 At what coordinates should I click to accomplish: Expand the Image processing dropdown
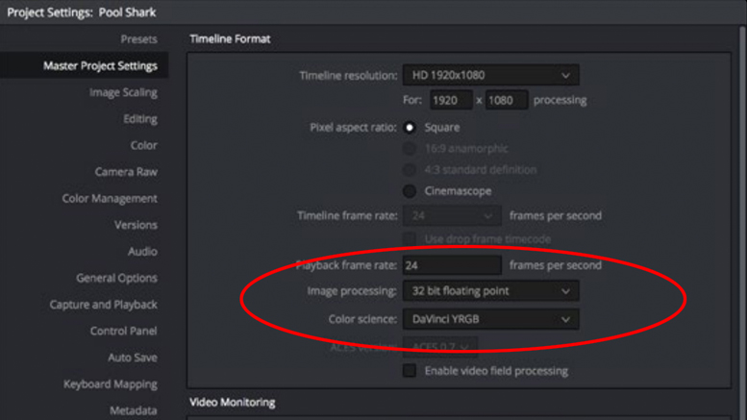tap(490, 291)
